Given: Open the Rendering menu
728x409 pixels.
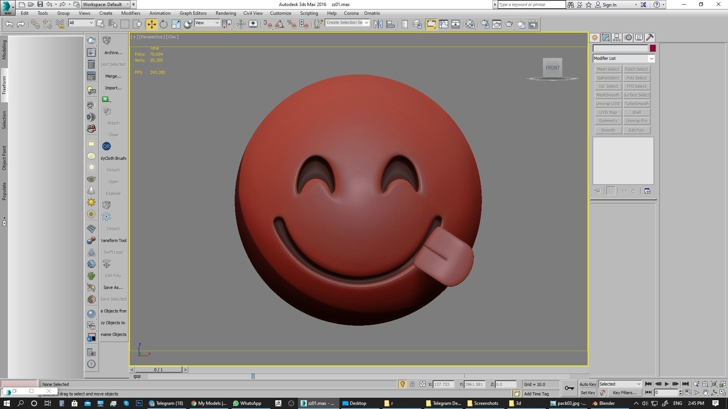Looking at the screenshot, I should [x=226, y=13].
